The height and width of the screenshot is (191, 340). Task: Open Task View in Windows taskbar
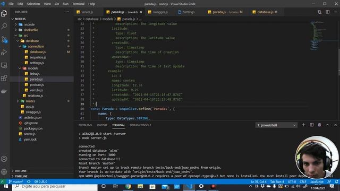115,186
